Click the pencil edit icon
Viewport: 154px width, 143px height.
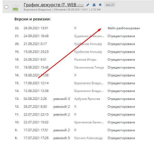[88, 5]
